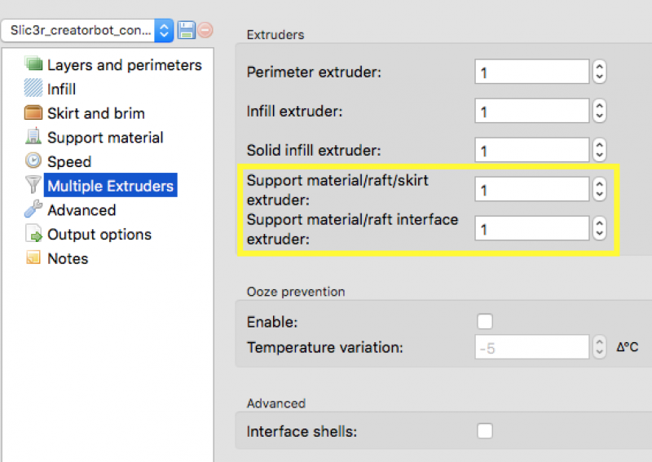This screenshot has width=652, height=462.
Task: Adjust the Infill extruder stepper arrows
Action: tap(600, 111)
